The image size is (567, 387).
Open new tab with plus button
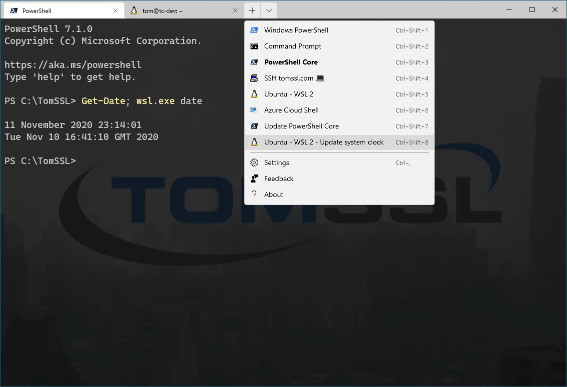click(252, 10)
